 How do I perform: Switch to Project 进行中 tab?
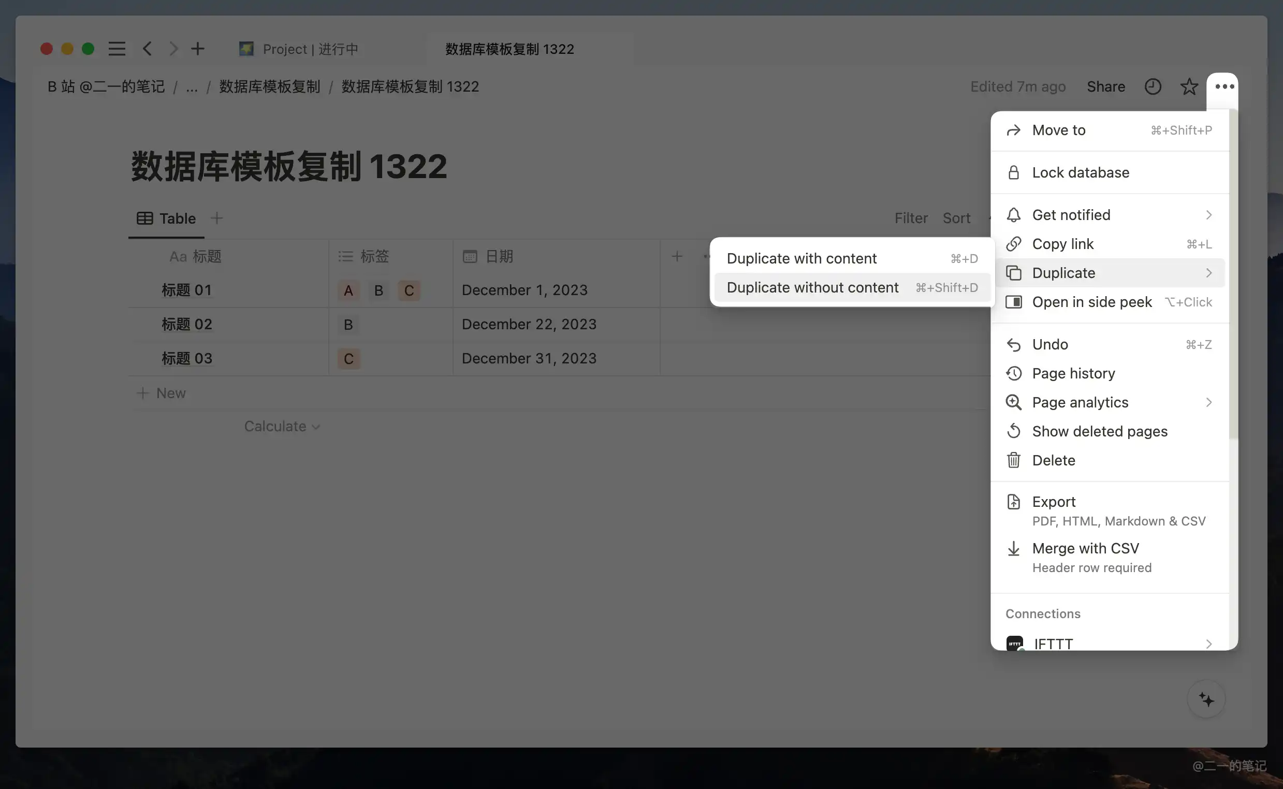(x=310, y=49)
